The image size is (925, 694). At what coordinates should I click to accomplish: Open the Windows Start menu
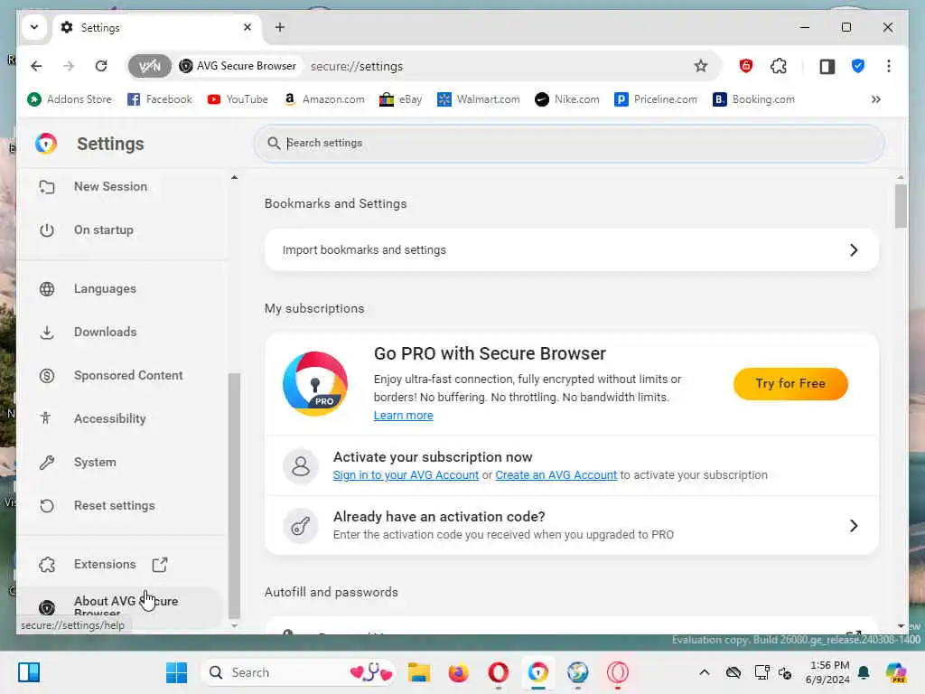(176, 672)
